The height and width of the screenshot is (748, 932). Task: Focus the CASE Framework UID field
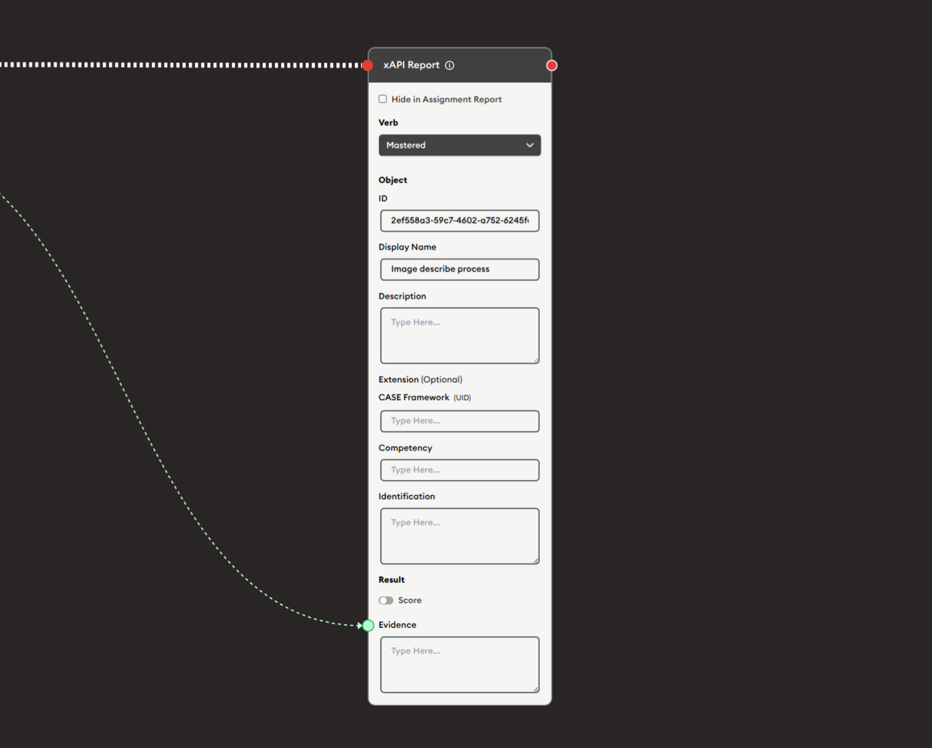click(460, 421)
